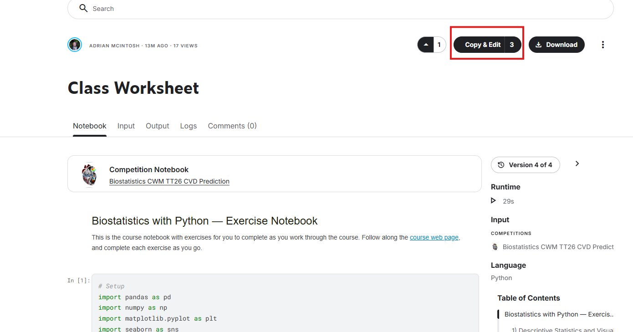Jump to Biostatistics with Python table of contents entry
Viewport: 633px width, 332px height.
click(559, 314)
